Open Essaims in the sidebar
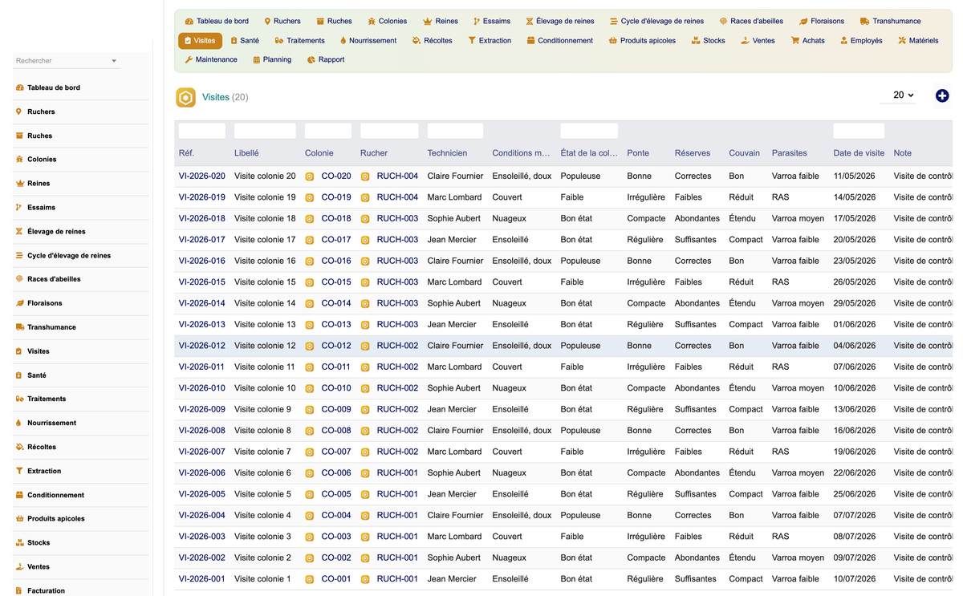Viewport: 963px width, 596px height. coord(41,208)
